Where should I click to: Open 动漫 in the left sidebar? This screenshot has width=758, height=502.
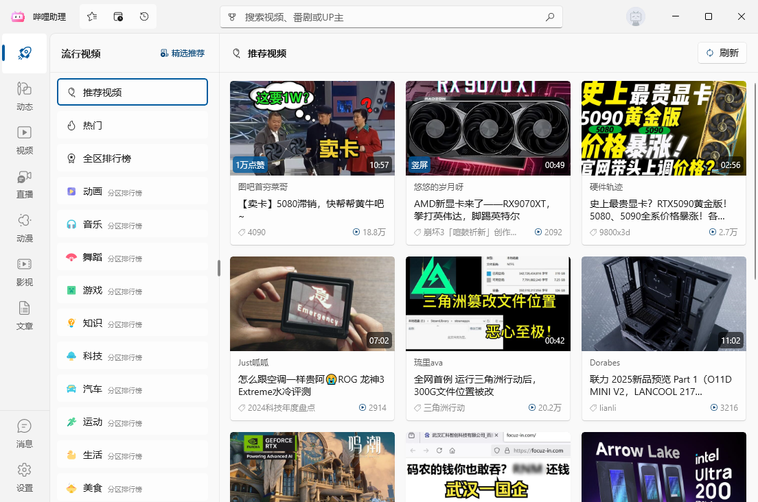[25, 228]
